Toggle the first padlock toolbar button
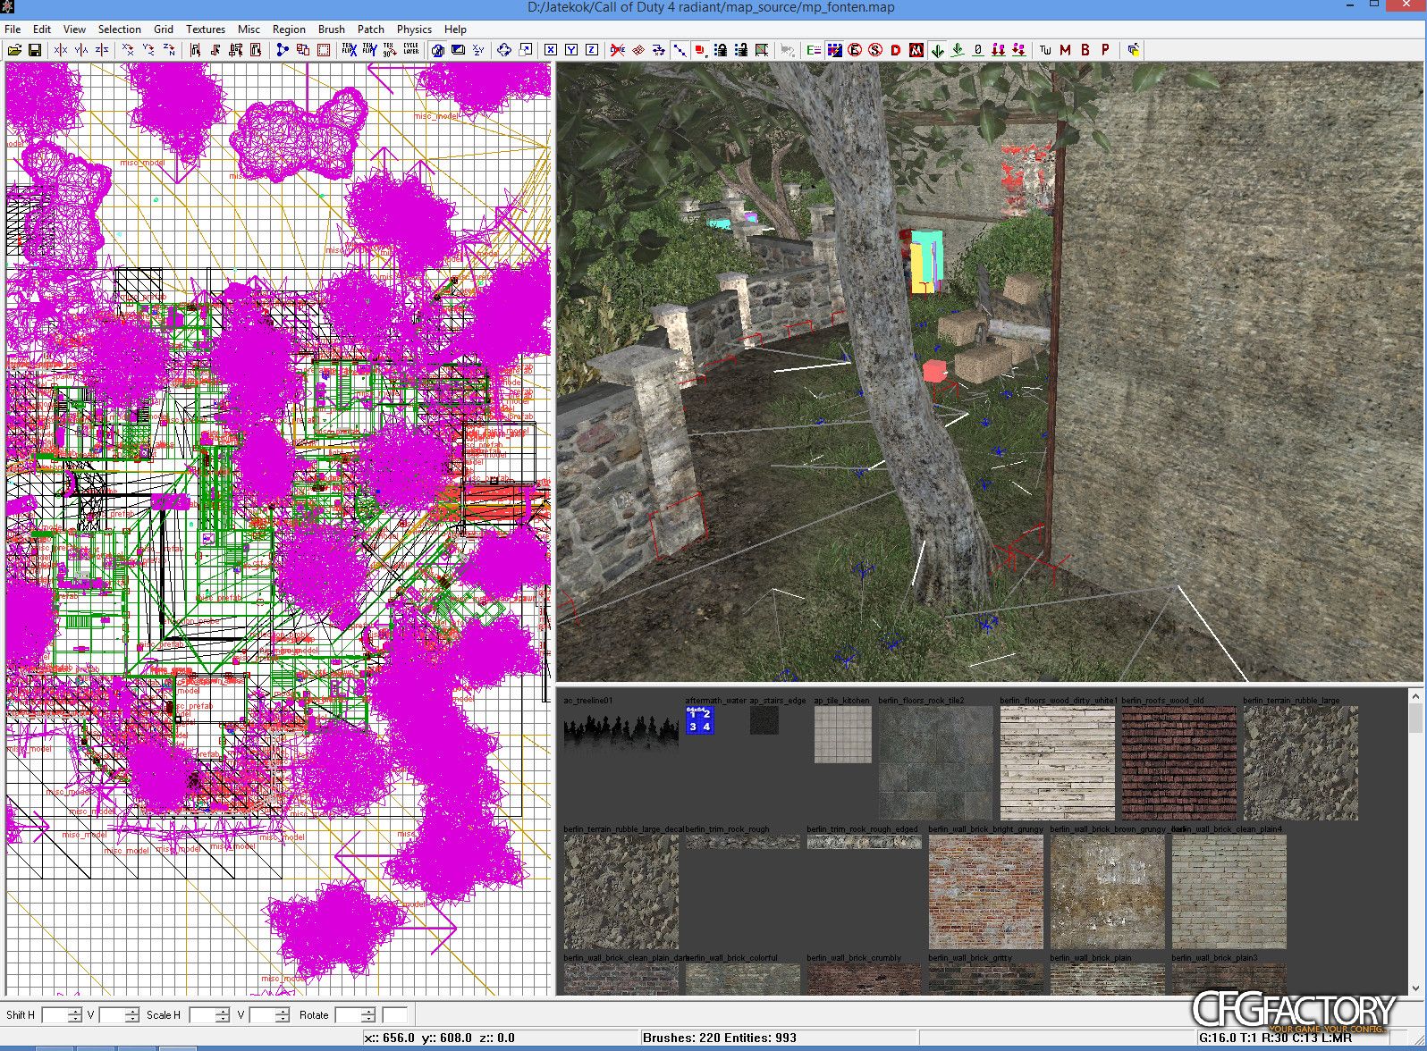The height and width of the screenshot is (1051, 1427). pyautogui.click(x=721, y=50)
